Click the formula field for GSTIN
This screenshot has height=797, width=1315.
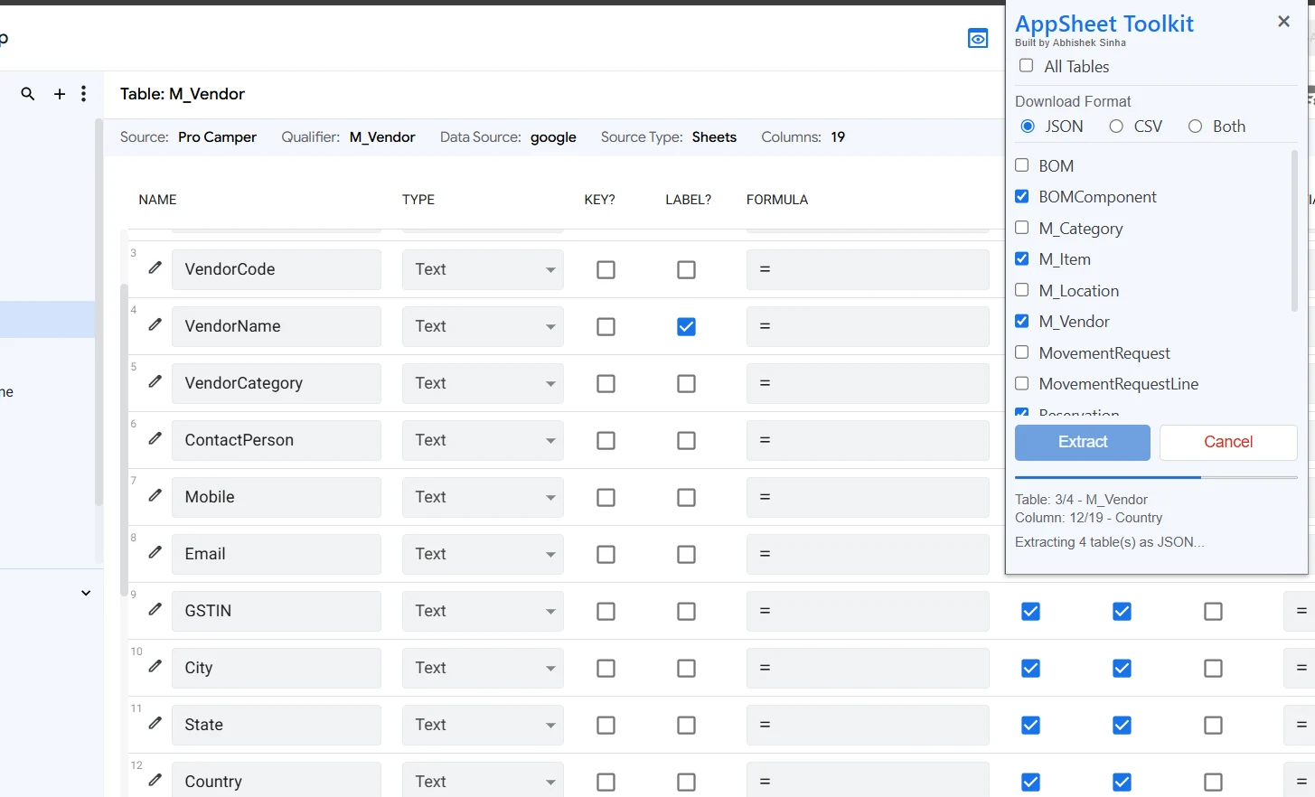point(868,611)
